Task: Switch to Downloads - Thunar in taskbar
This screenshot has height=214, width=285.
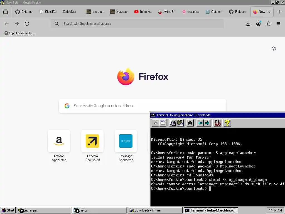Action: click(x=155, y=210)
